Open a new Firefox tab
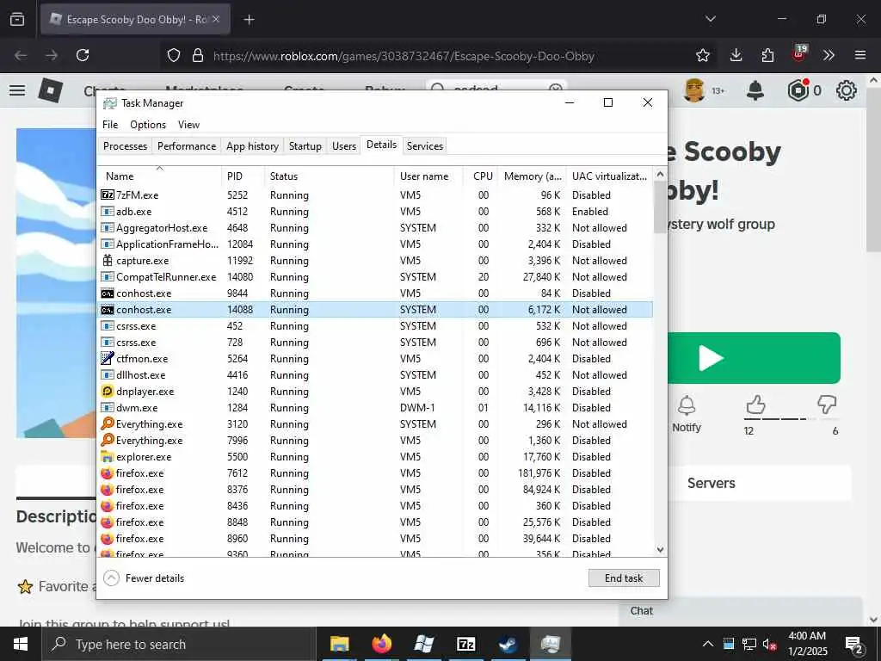 [249, 20]
